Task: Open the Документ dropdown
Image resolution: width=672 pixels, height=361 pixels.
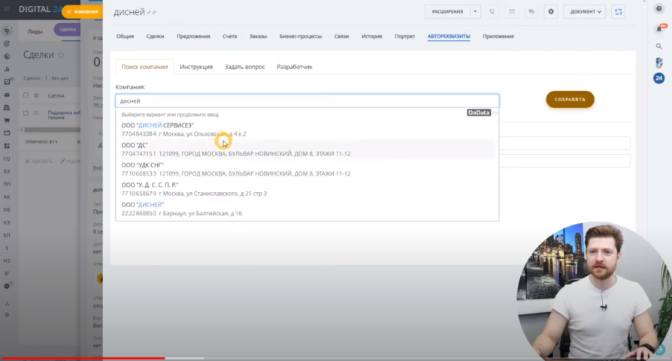Action: click(x=585, y=11)
